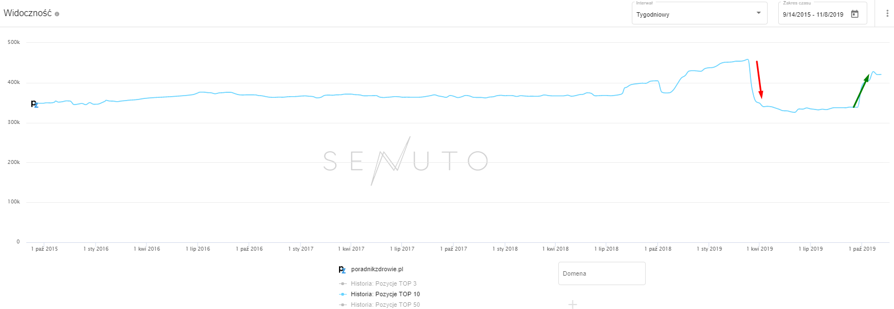Click the info icon beside Widoczność
The width and height of the screenshot is (894, 309).
pos(57,14)
